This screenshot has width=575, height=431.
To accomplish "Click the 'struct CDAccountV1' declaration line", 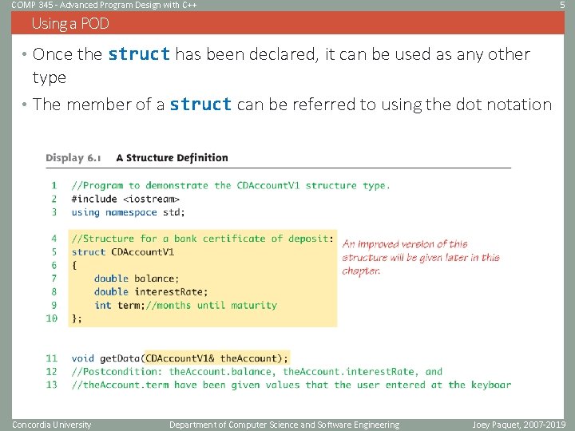I will (x=123, y=252).
